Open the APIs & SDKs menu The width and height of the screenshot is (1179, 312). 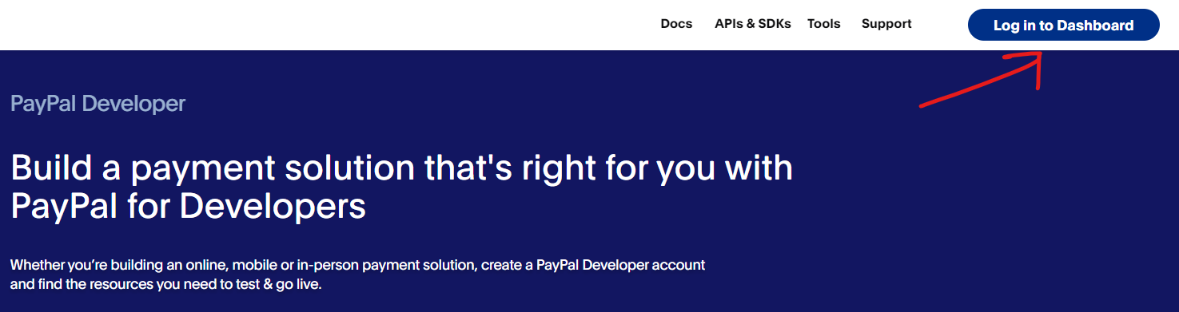pyautogui.click(x=753, y=24)
